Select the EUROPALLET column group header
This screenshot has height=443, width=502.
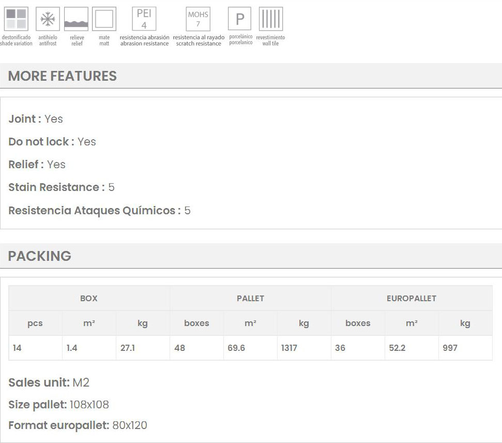pos(412,298)
